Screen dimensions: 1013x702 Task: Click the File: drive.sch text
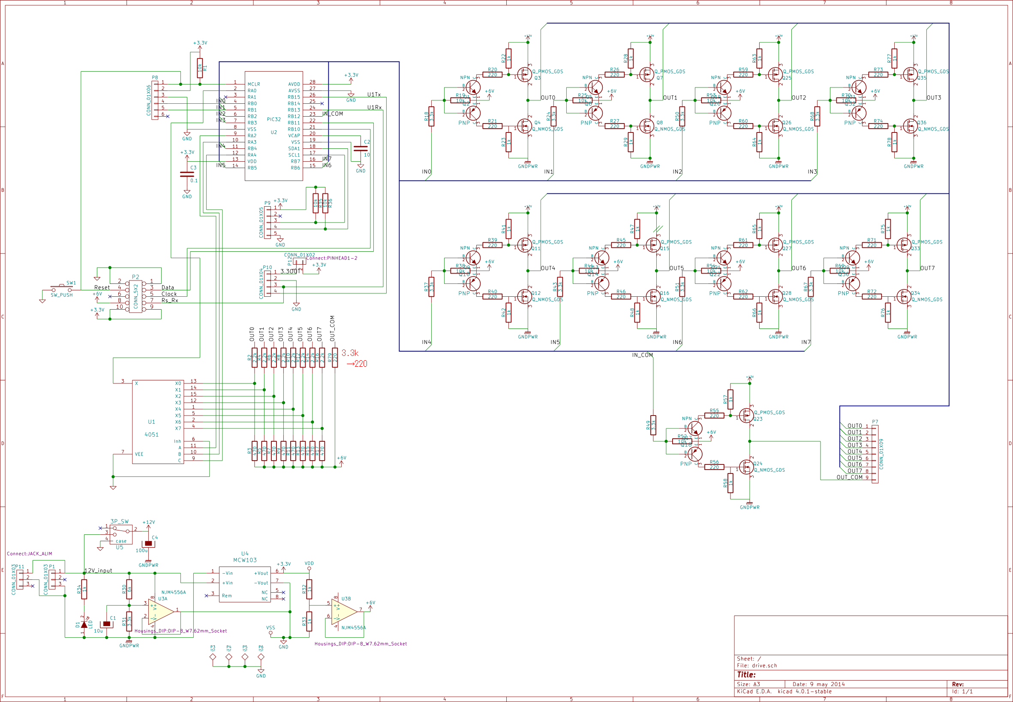[x=757, y=666]
